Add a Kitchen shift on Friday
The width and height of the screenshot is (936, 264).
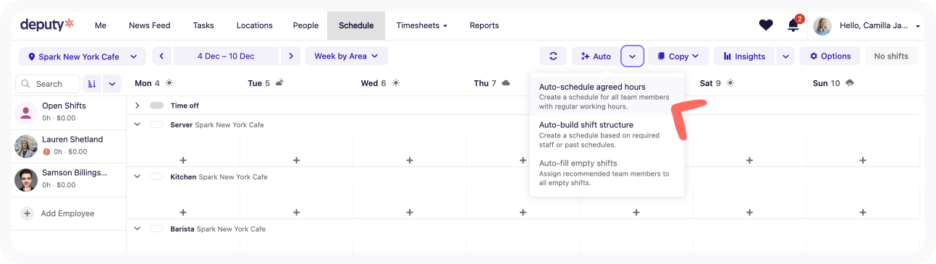[x=636, y=212]
